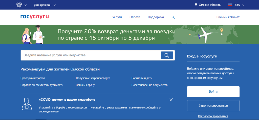Open the Как зарегистрироваться link

213,116
